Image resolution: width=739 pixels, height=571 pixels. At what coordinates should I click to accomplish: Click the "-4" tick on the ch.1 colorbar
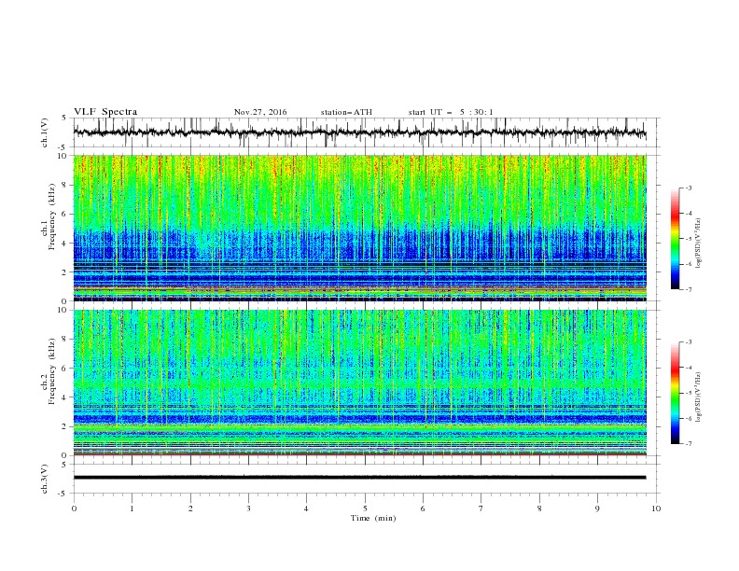[689, 214]
